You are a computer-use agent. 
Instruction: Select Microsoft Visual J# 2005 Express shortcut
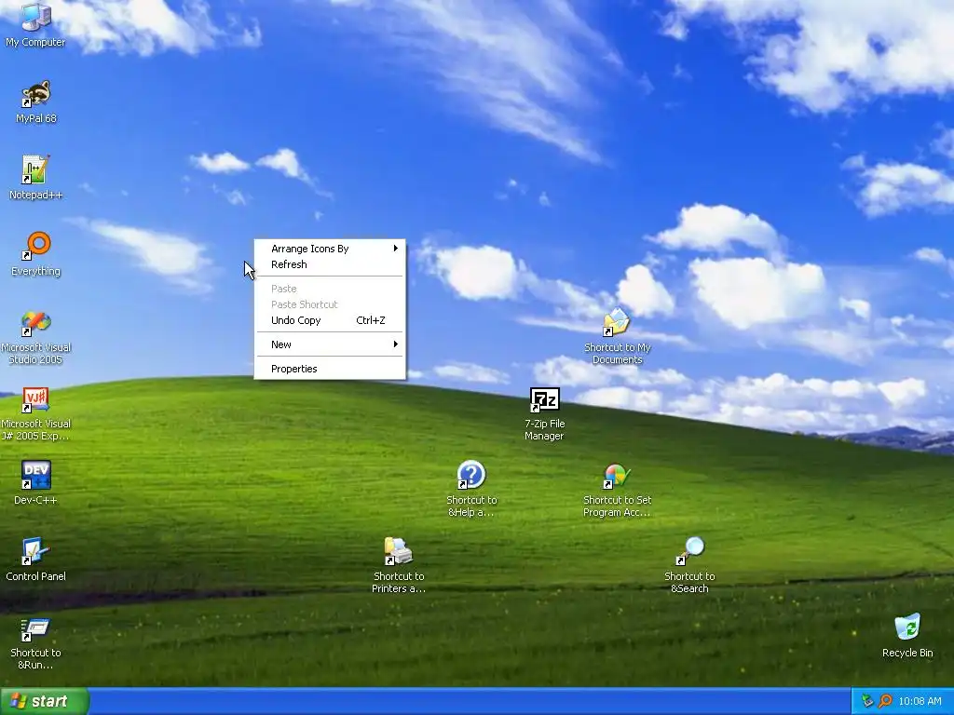[x=35, y=413]
